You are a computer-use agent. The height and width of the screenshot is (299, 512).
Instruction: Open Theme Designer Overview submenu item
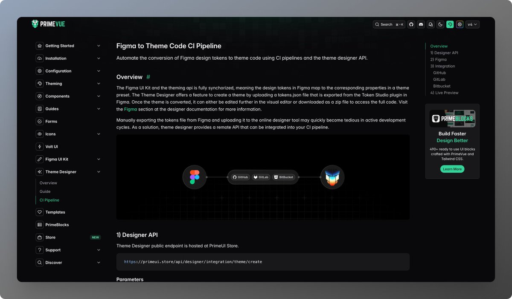click(x=48, y=183)
